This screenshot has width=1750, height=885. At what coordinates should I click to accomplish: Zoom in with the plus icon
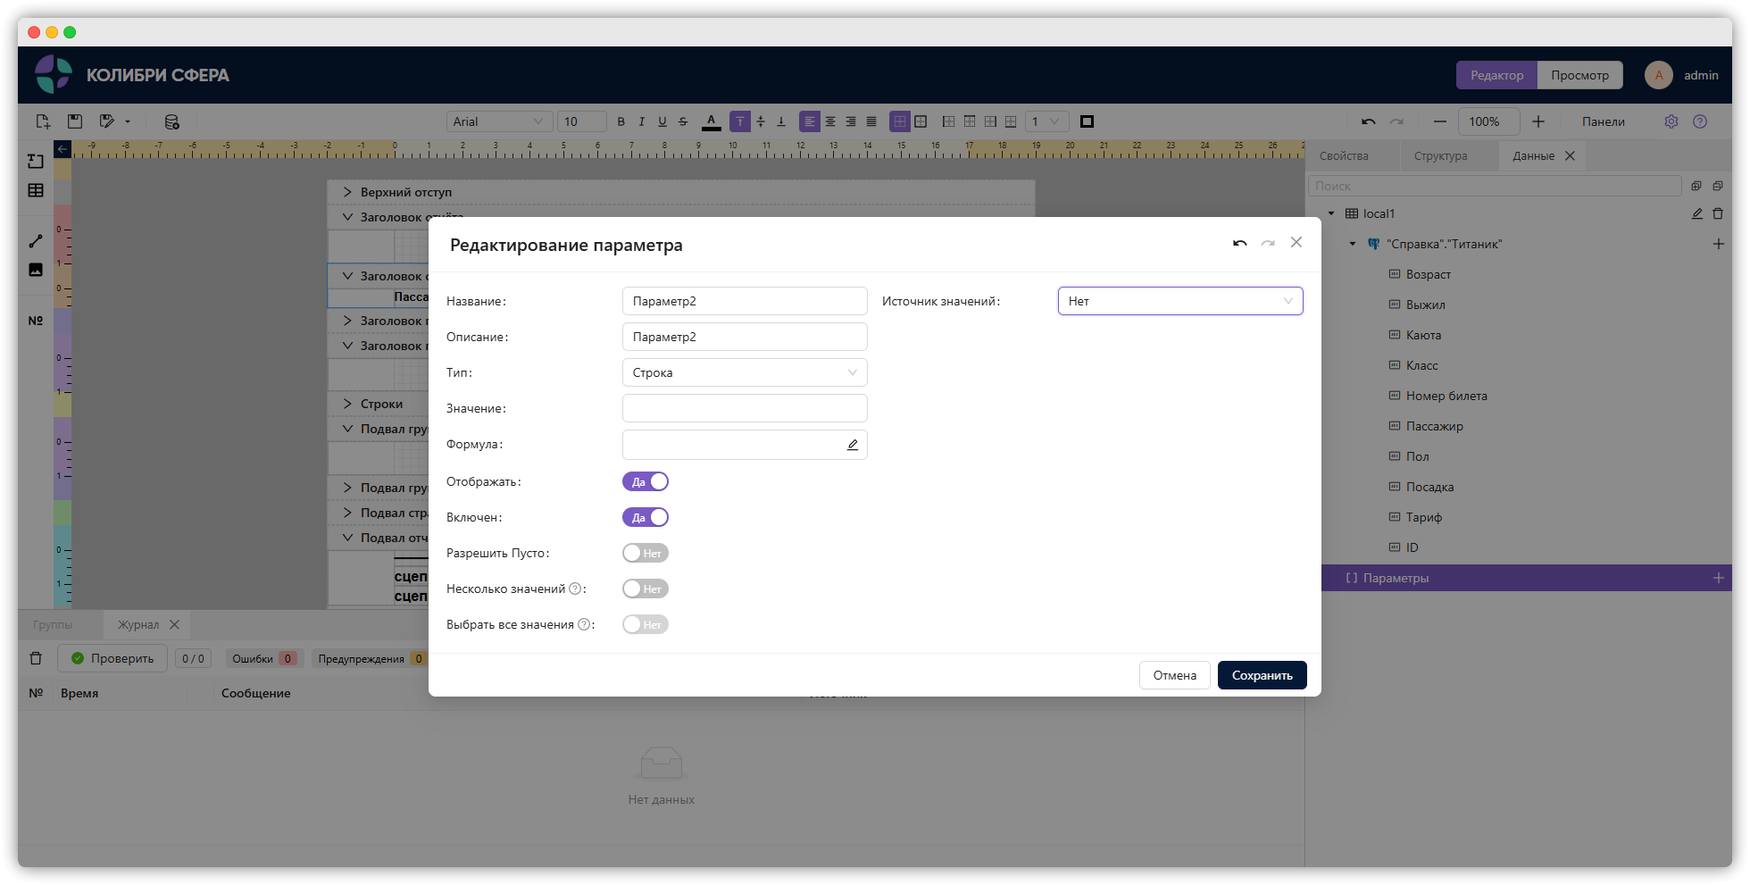[x=1538, y=121]
